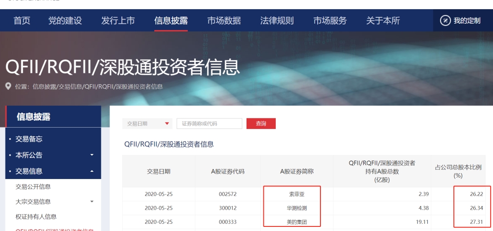Open 法律规则 menu item
The width and height of the screenshot is (493, 231).
point(277,21)
